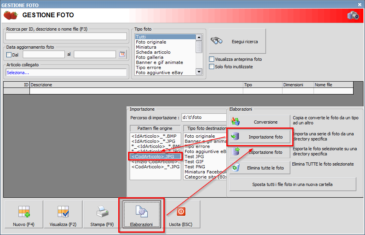The image size is (365, 235).
Task: Select Banner e gif animate type
Action: [x=165, y=62]
